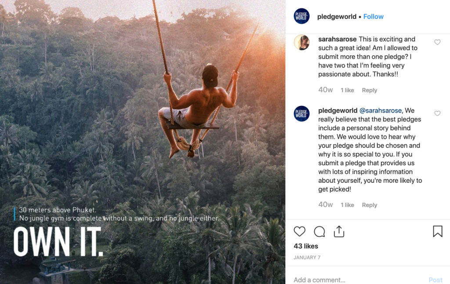450x284 pixels.
Task: Click the Add a comment field
Action: 359,280
